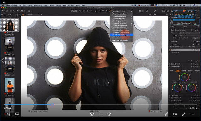Skip back 10 seconds in the video

click(x=92, y=114)
